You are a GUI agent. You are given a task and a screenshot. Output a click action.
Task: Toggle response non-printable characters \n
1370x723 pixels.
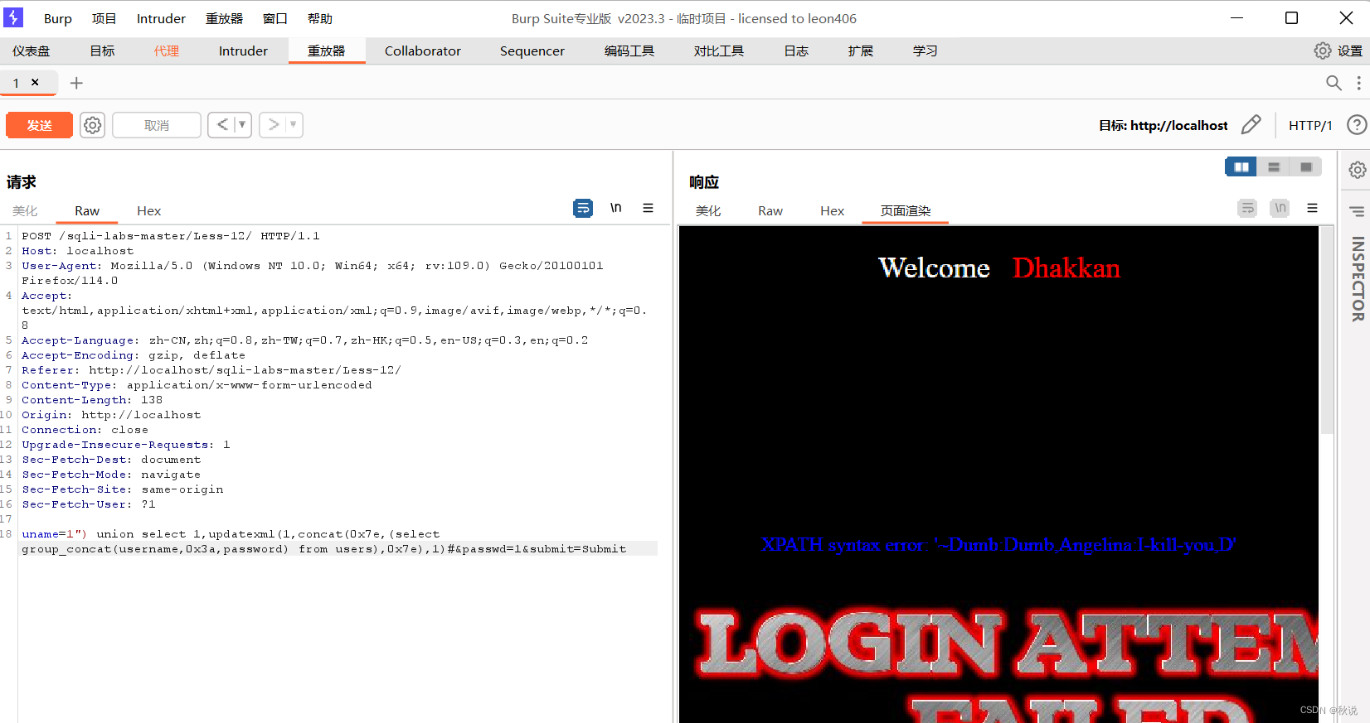[1280, 208]
